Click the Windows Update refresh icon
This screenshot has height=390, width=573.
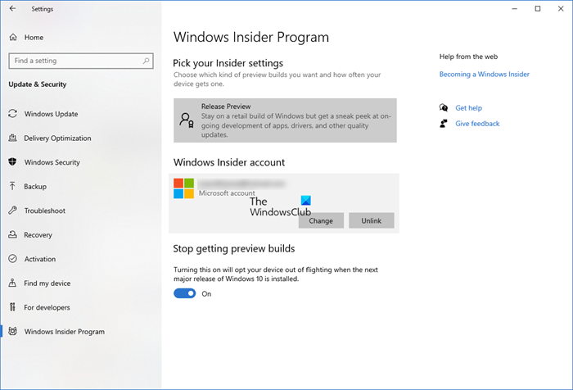click(13, 114)
